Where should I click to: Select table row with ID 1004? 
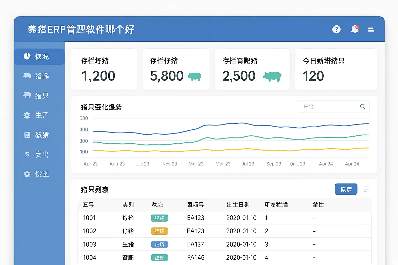pyautogui.click(x=224, y=257)
